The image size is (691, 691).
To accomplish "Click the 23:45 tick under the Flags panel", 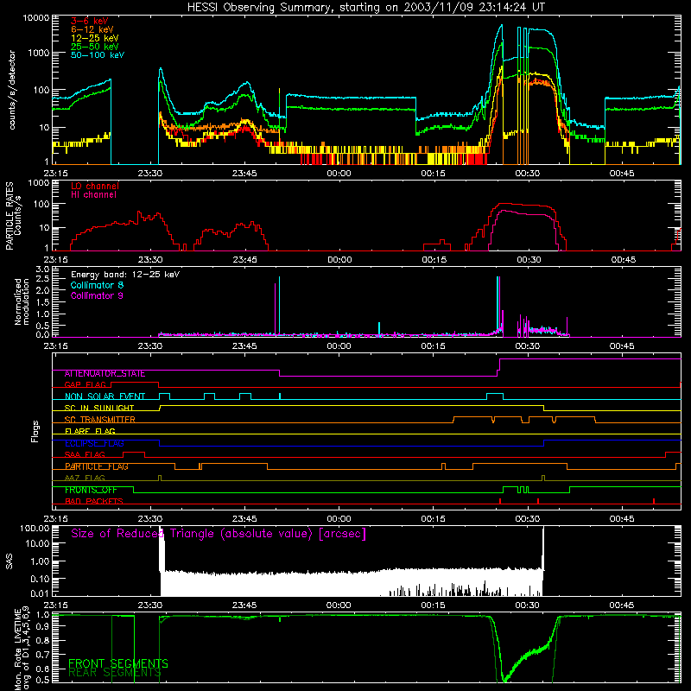I will [244, 519].
